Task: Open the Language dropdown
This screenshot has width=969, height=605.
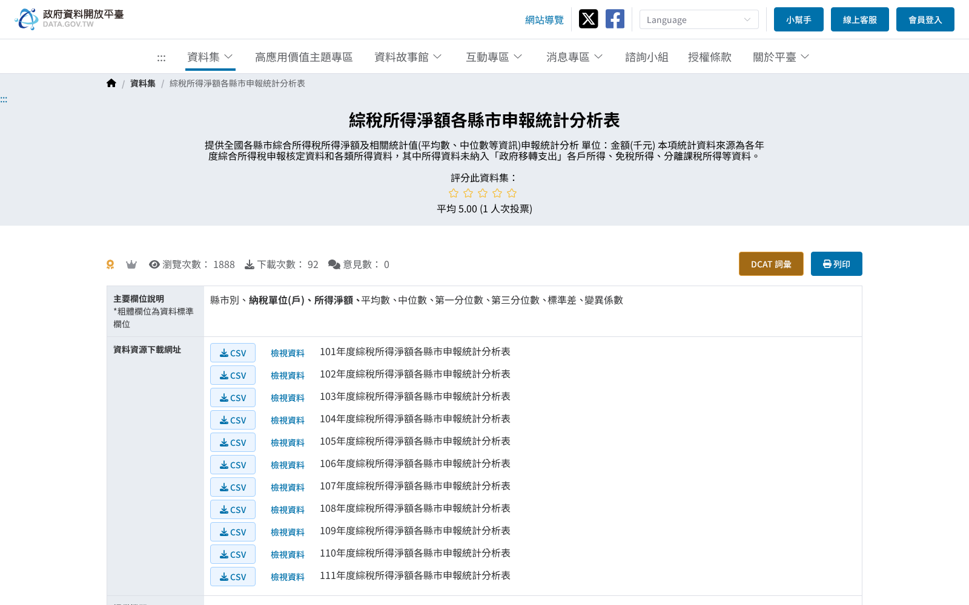Action: pyautogui.click(x=699, y=19)
